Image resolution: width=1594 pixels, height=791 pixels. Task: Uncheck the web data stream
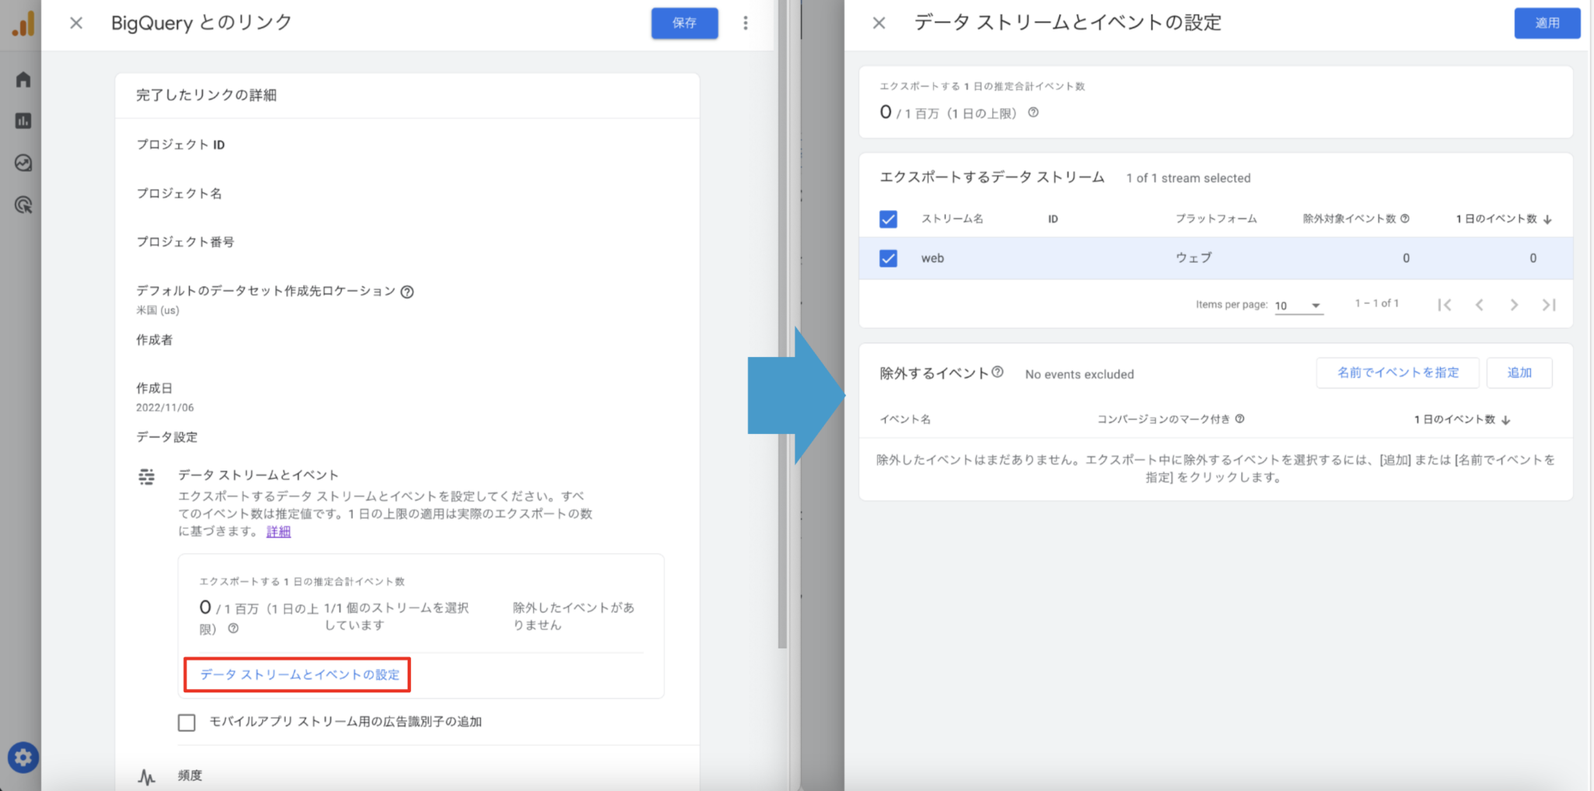click(x=888, y=257)
